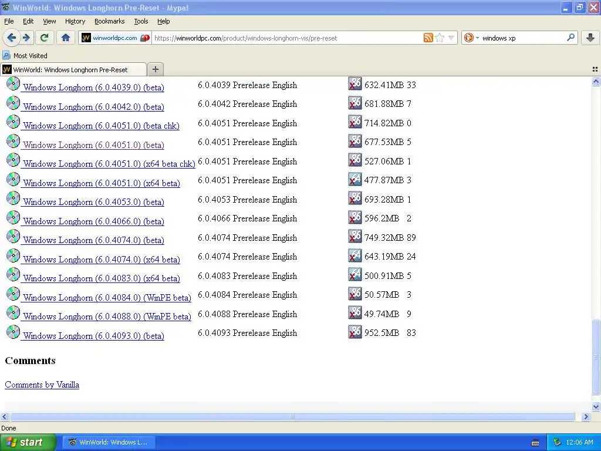Click the search magnifier icon
The width and height of the screenshot is (601, 451).
[x=570, y=38]
